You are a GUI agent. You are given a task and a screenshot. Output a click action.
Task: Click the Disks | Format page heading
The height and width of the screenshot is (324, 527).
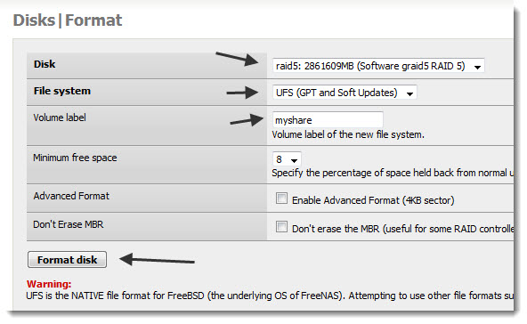[68, 20]
